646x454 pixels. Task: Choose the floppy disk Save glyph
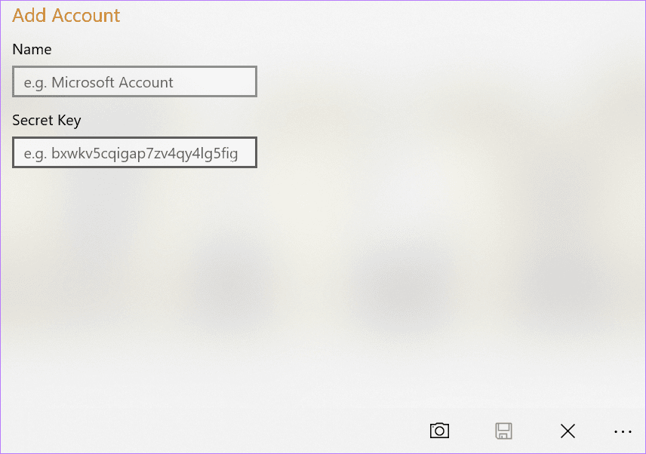503,431
